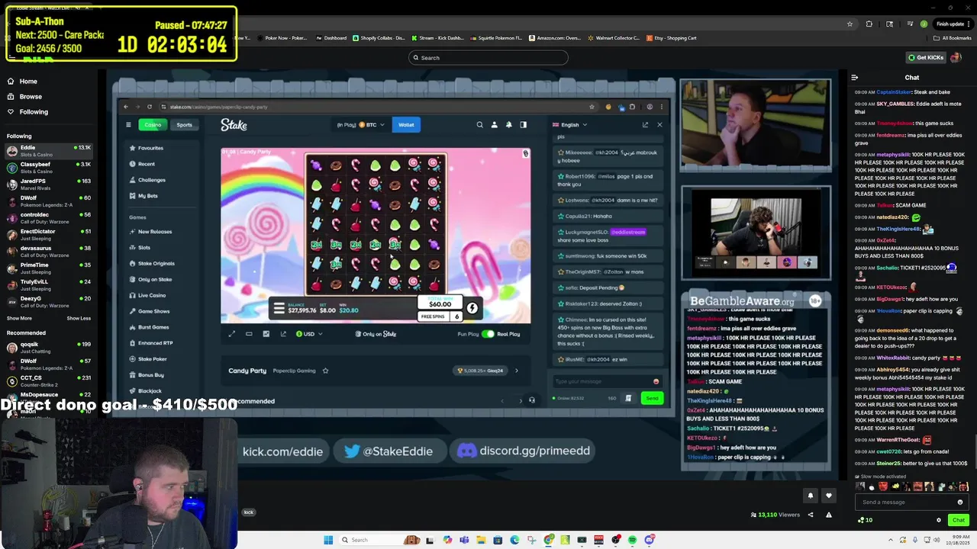This screenshot has height=549, width=977.
Task: Open chat settings gear icon
Action: [x=939, y=520]
